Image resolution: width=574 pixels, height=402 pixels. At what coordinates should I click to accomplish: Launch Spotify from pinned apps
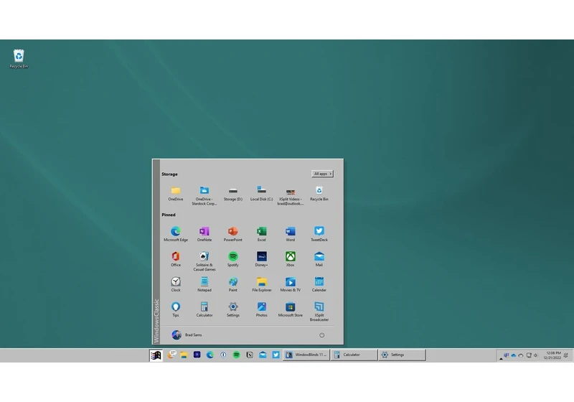tap(232, 259)
